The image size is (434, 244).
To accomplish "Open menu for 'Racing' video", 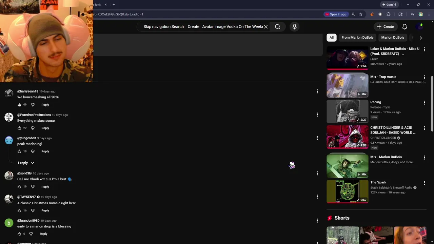I will pos(424,103).
